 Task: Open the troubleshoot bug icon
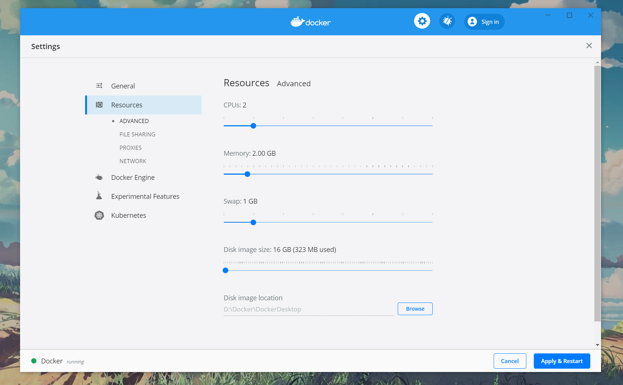coord(447,21)
